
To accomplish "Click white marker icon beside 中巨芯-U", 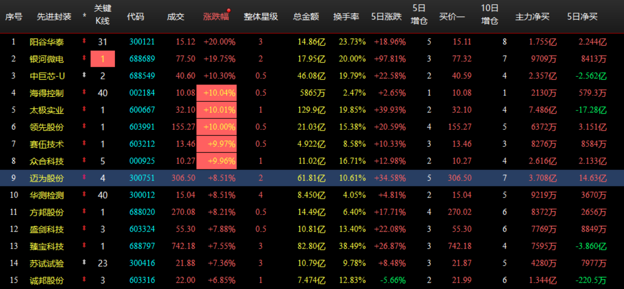I will point(84,75).
